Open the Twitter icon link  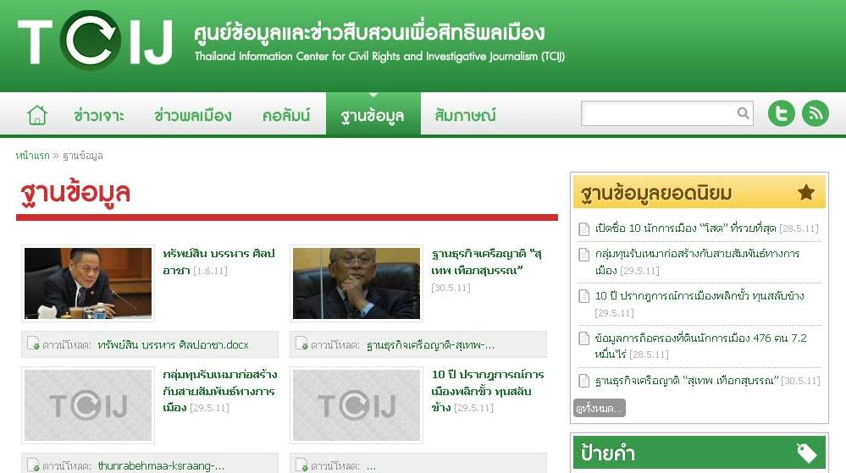pyautogui.click(x=781, y=113)
